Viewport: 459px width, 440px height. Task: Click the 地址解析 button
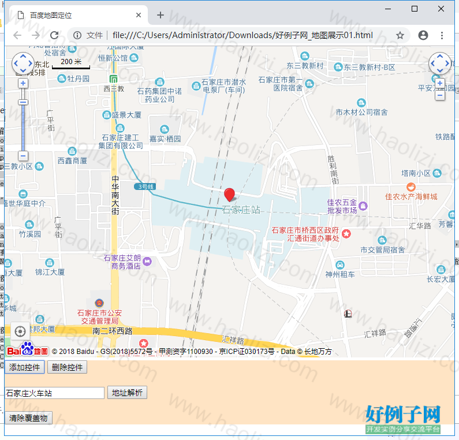pos(128,393)
